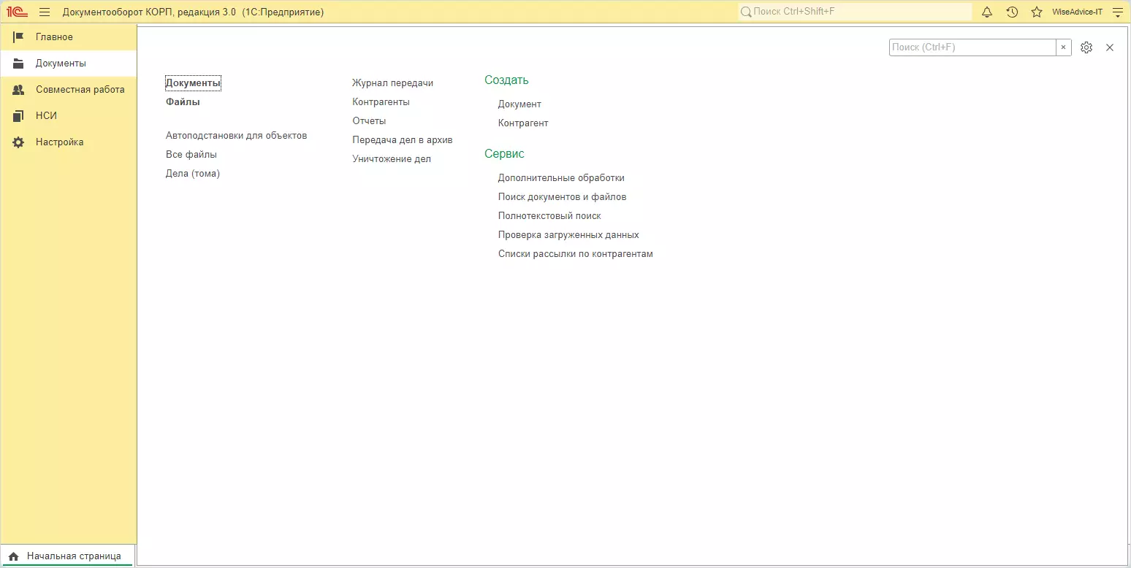1131x568 pixels.
Task: Open Полнотекстовый поиск
Action: point(549,216)
